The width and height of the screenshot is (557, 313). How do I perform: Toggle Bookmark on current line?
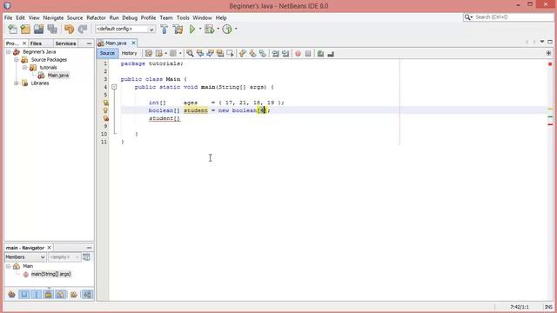[263, 54]
